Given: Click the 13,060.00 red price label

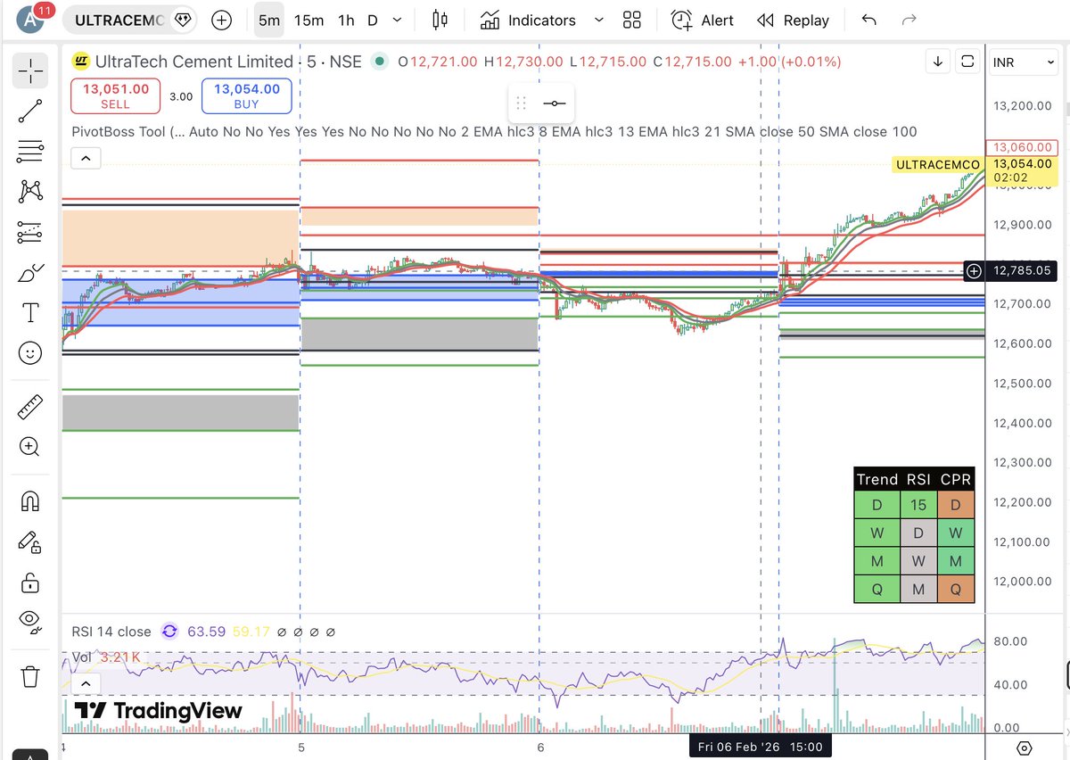Looking at the screenshot, I should coord(1021,147).
